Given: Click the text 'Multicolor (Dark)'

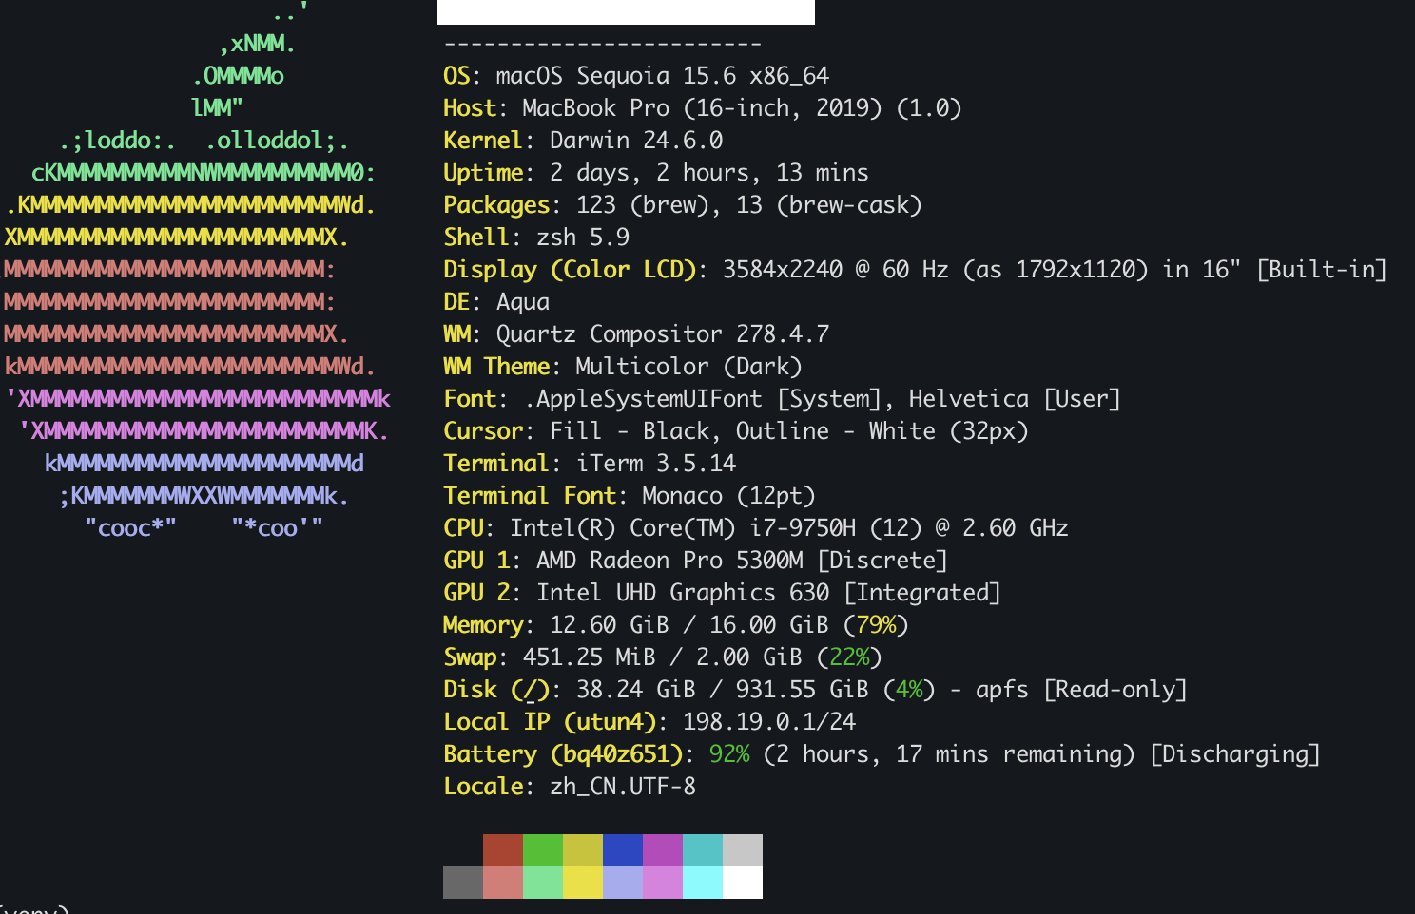Looking at the screenshot, I should point(689,367).
